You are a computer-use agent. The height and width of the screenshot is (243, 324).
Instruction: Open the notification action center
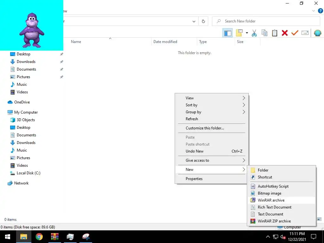pos(314,237)
